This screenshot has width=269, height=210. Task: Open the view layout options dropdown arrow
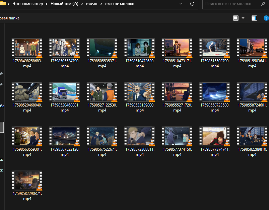click(x=243, y=18)
